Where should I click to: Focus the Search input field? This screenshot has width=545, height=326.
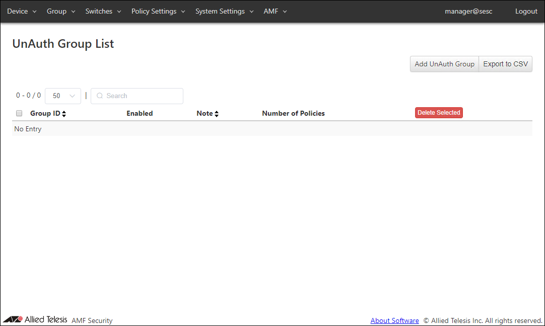(142, 96)
